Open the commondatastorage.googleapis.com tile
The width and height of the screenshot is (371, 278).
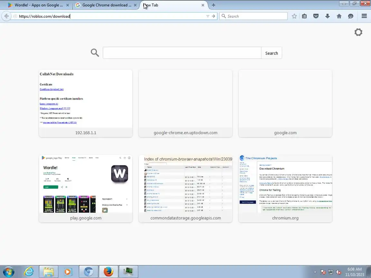pos(185,189)
